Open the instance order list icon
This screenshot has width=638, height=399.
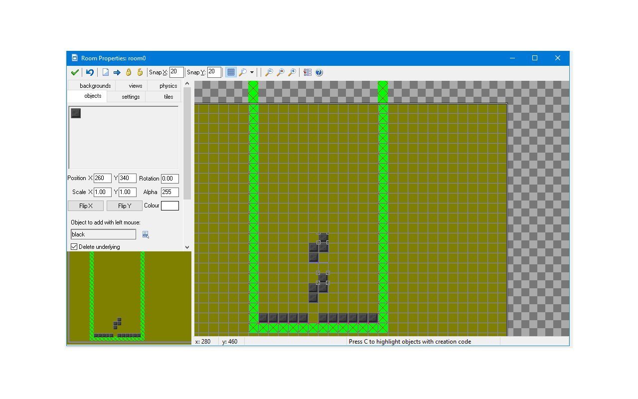(308, 72)
